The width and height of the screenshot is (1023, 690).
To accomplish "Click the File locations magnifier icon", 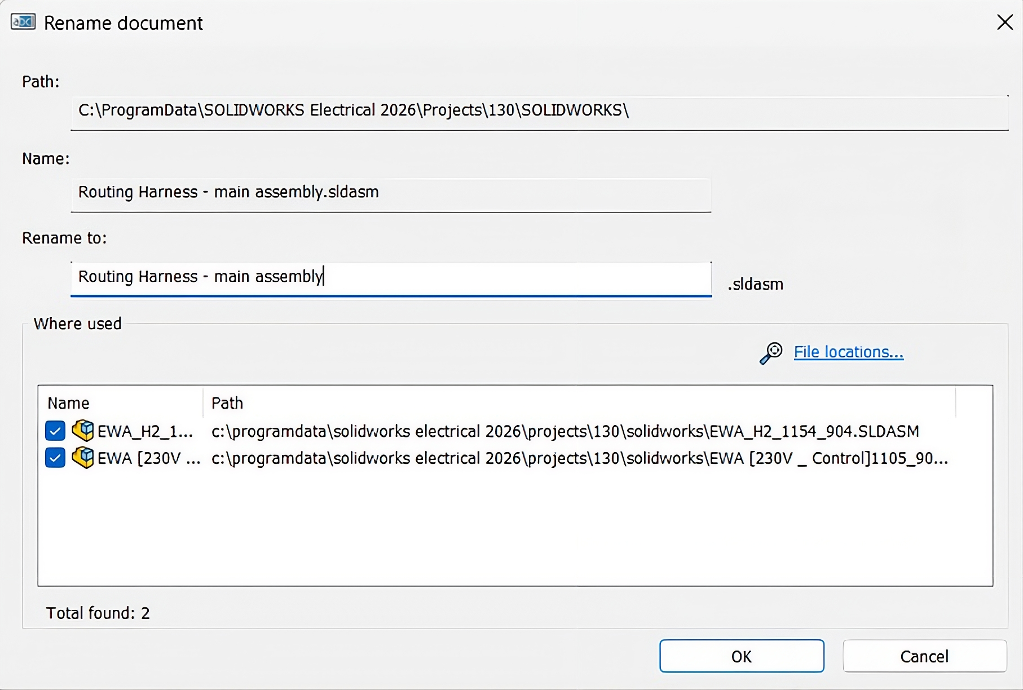I will [x=771, y=353].
